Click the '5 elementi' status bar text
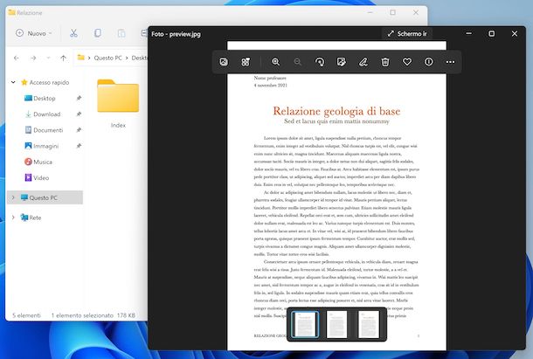The image size is (533, 359). click(x=26, y=315)
